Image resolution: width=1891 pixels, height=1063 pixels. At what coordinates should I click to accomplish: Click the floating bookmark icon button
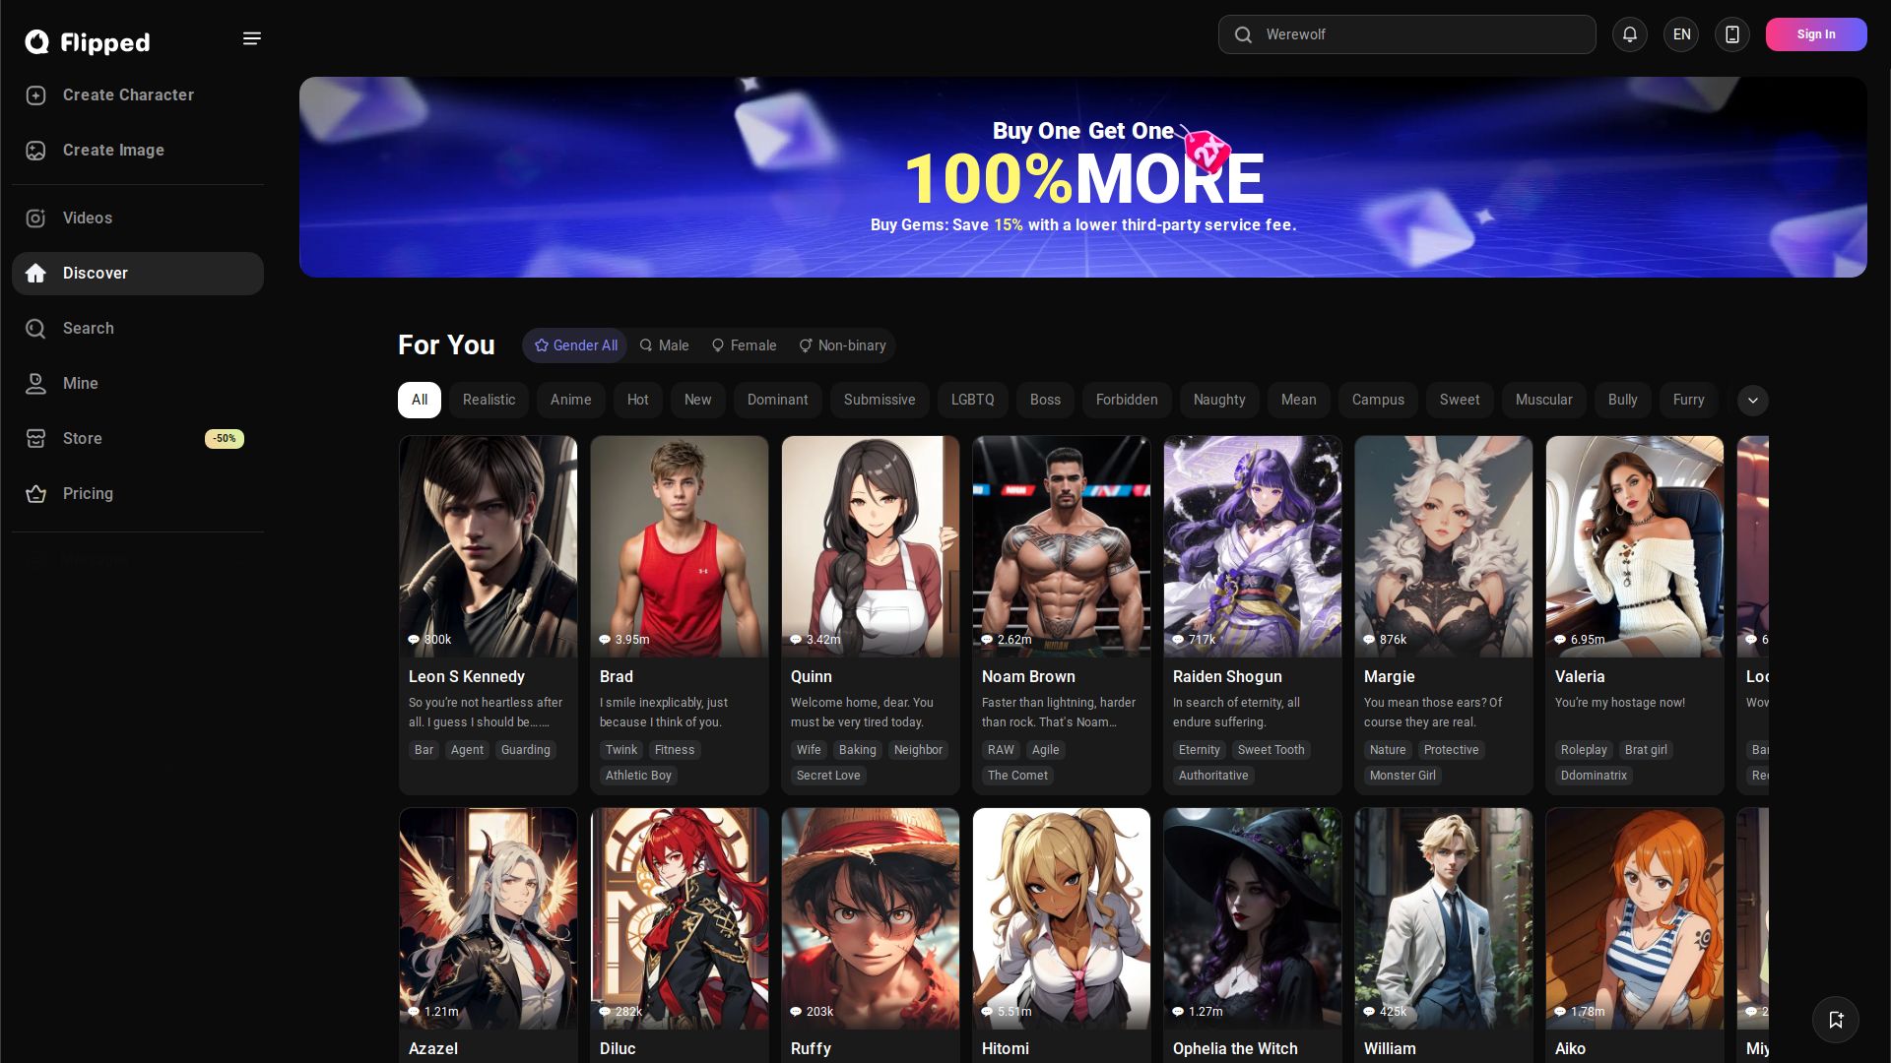tap(1836, 1020)
